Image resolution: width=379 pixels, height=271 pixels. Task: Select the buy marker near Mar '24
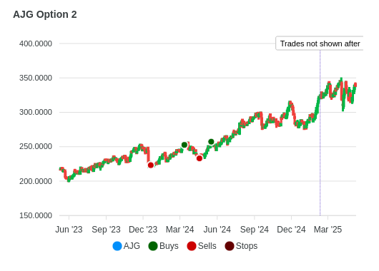[184, 145]
